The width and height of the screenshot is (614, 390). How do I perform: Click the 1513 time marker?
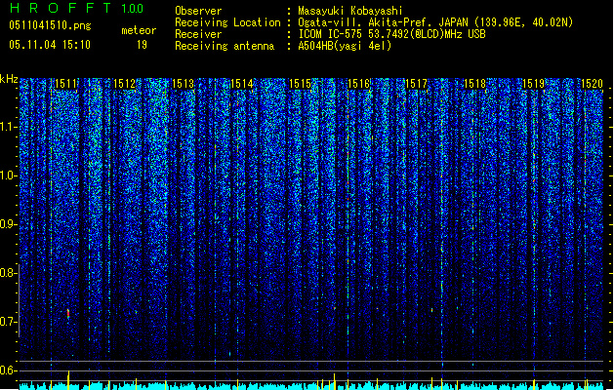pyautogui.click(x=183, y=84)
